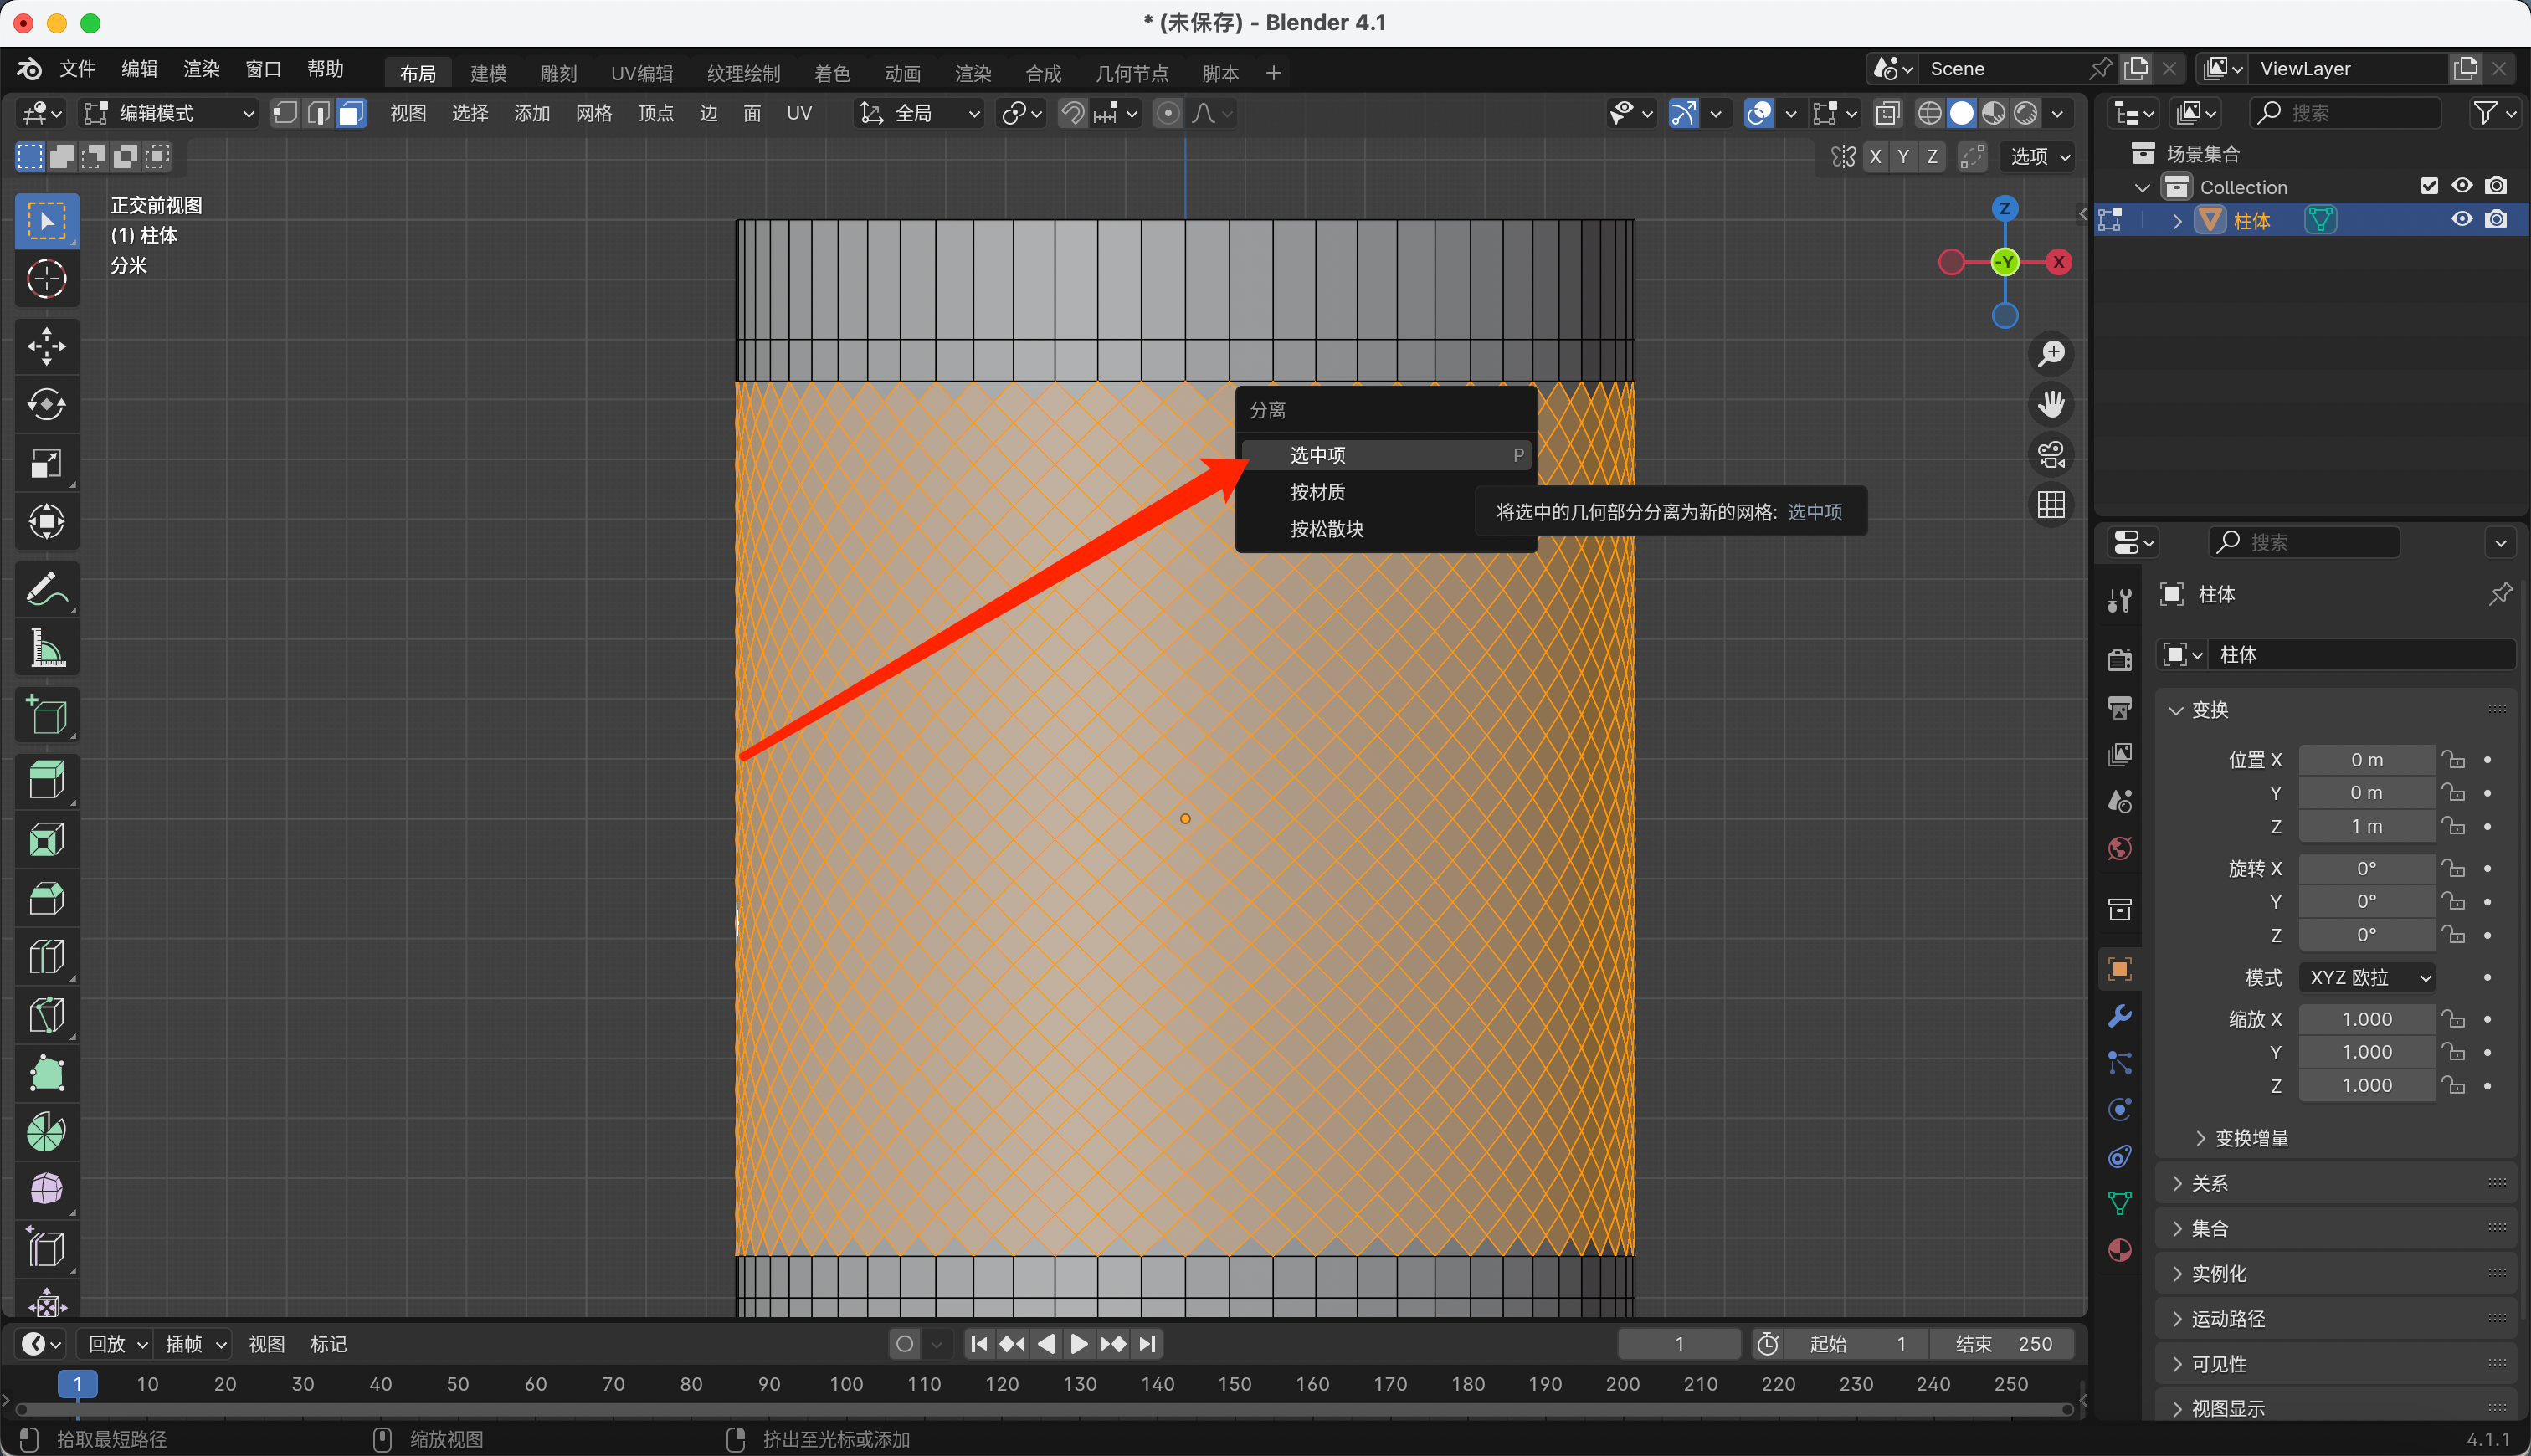Screen dimensions: 2531x1456
Task: Toggle the X mirror axis button
Action: coord(1875,157)
